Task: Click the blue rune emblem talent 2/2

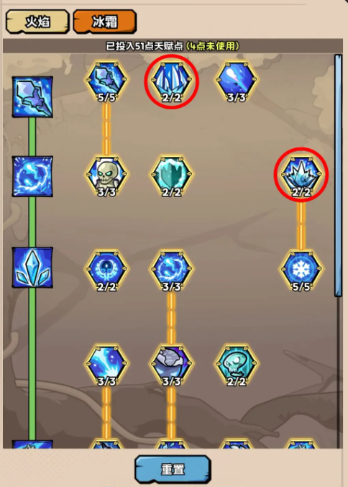Action: [106, 270]
